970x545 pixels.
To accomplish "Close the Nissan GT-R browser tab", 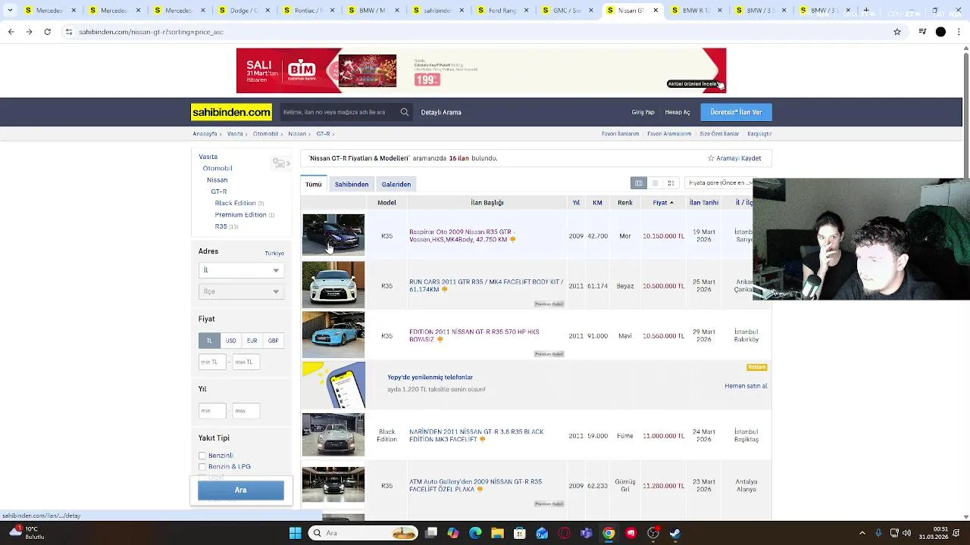I will (x=656, y=11).
